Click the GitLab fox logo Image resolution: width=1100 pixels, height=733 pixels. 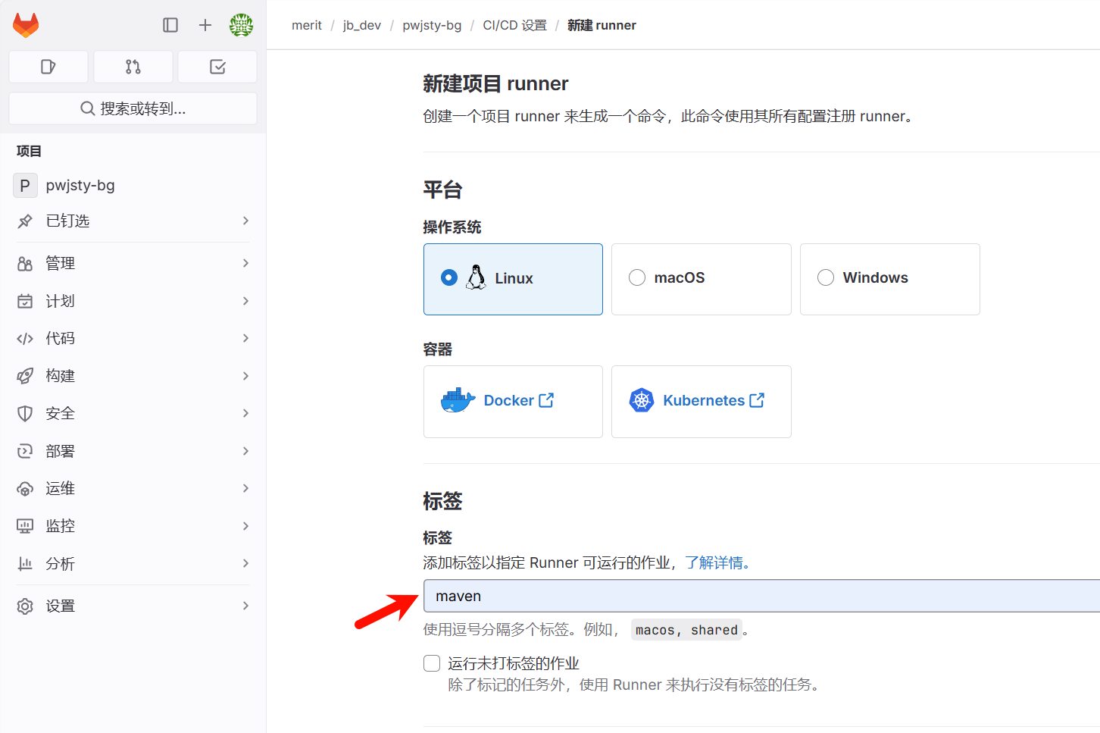pyautogui.click(x=26, y=25)
